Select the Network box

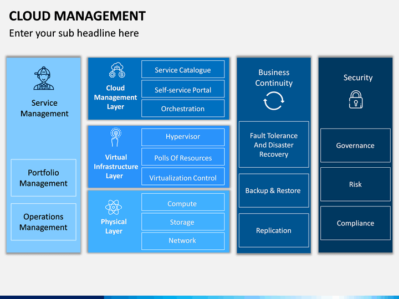click(x=183, y=241)
